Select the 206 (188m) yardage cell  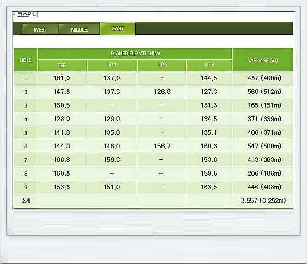[264, 174]
